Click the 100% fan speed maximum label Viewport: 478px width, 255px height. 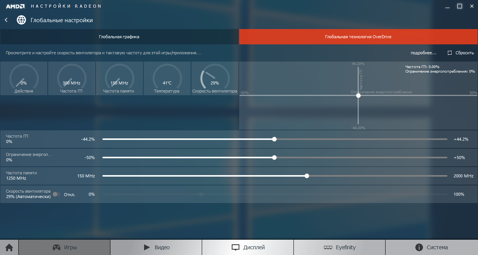coord(459,194)
